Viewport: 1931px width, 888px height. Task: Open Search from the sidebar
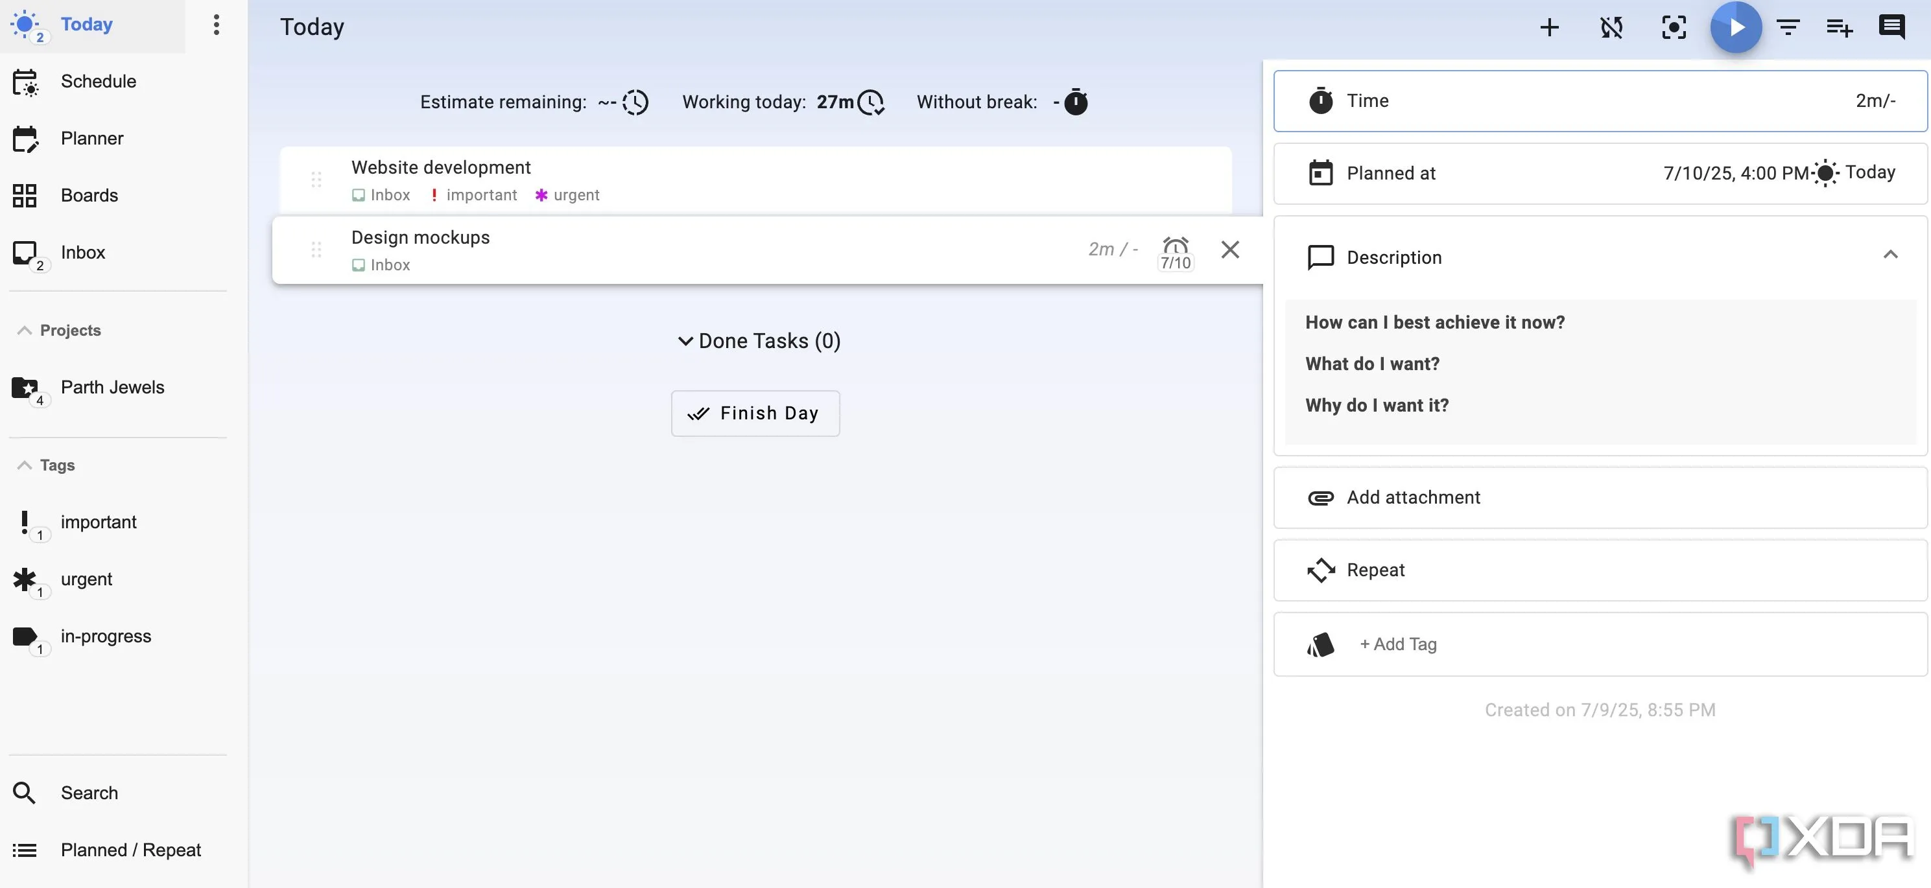click(89, 793)
